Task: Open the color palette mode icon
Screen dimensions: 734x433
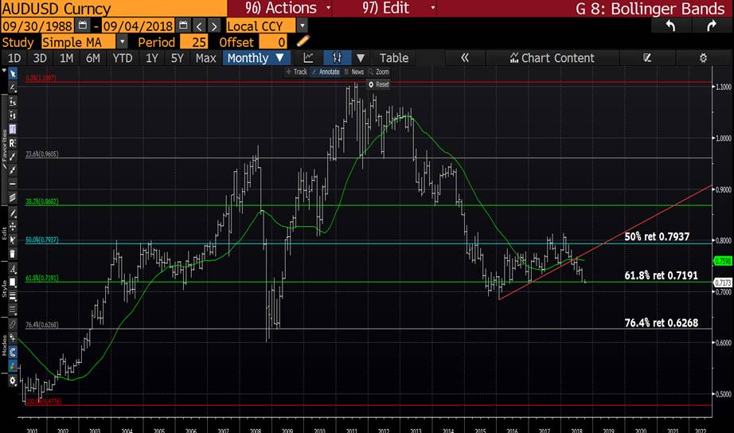Action: (x=13, y=365)
